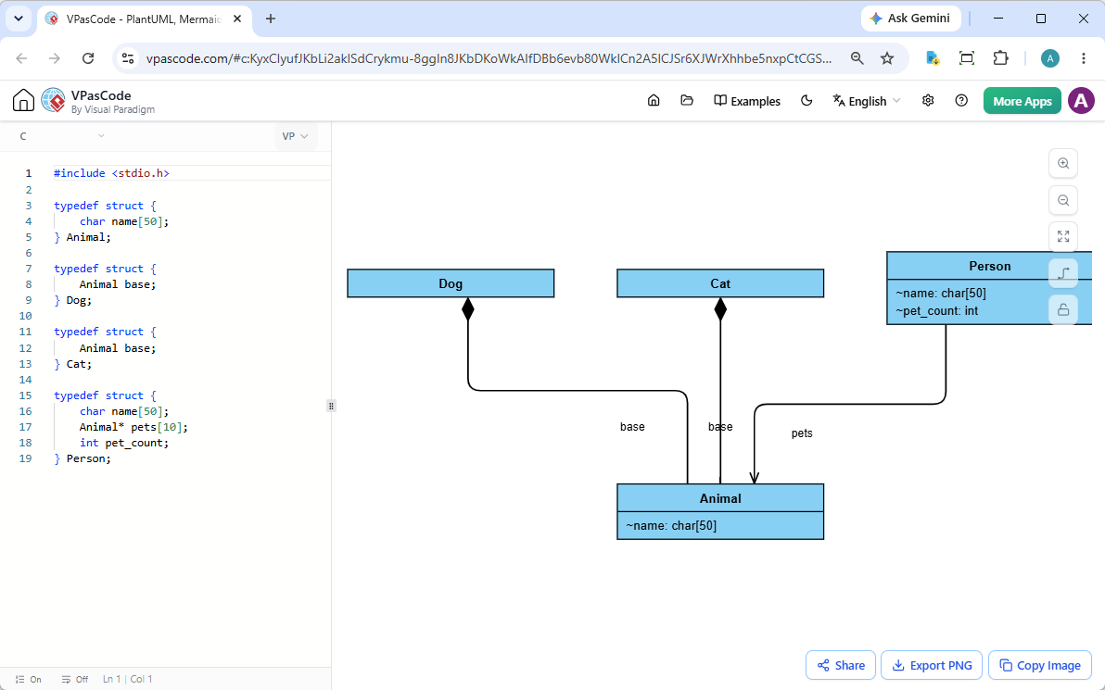Click the screenshot capture extension icon
1105x690 pixels.
(x=967, y=58)
